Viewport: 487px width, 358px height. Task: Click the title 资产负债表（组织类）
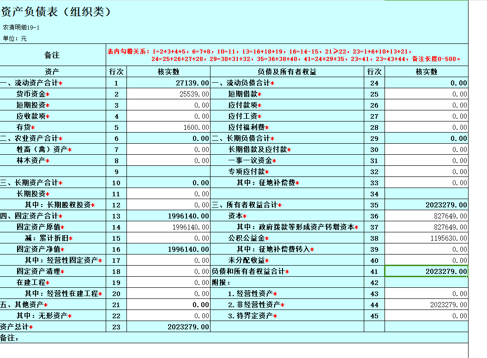click(x=56, y=12)
